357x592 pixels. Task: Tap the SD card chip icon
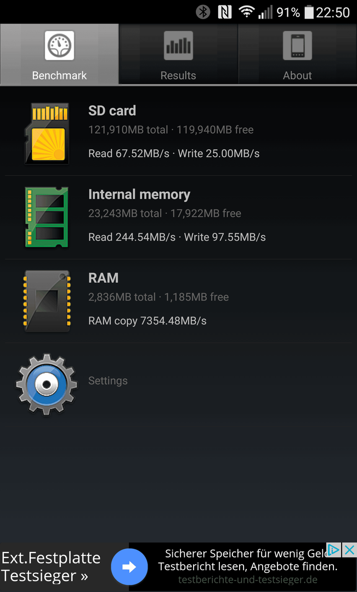[47, 134]
